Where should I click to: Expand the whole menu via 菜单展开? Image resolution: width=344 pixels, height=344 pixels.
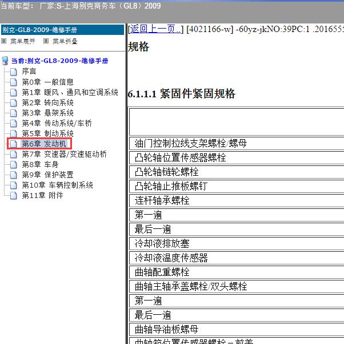coord(23,41)
